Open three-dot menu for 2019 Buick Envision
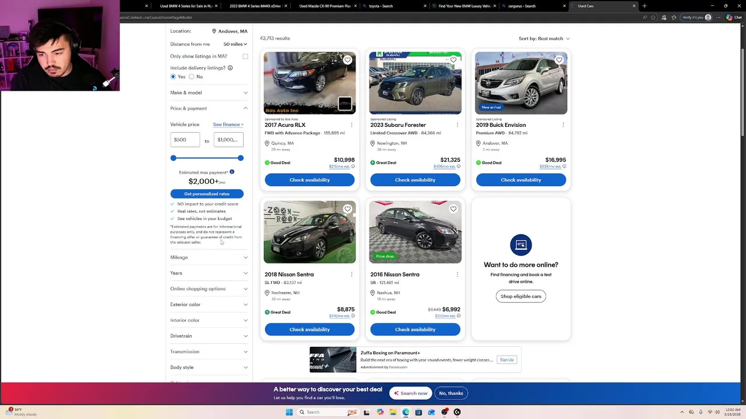The height and width of the screenshot is (419, 746). click(563, 125)
